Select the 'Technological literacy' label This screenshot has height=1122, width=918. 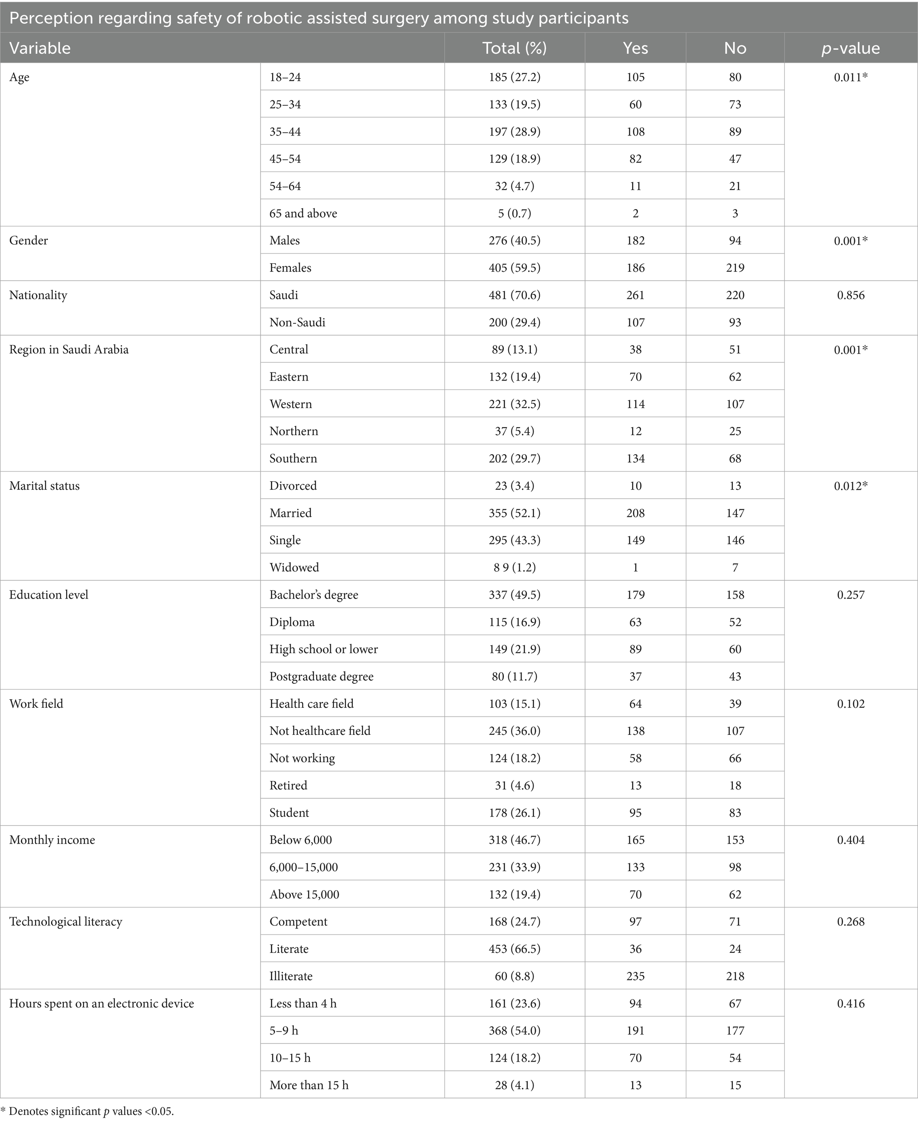click(x=66, y=921)
